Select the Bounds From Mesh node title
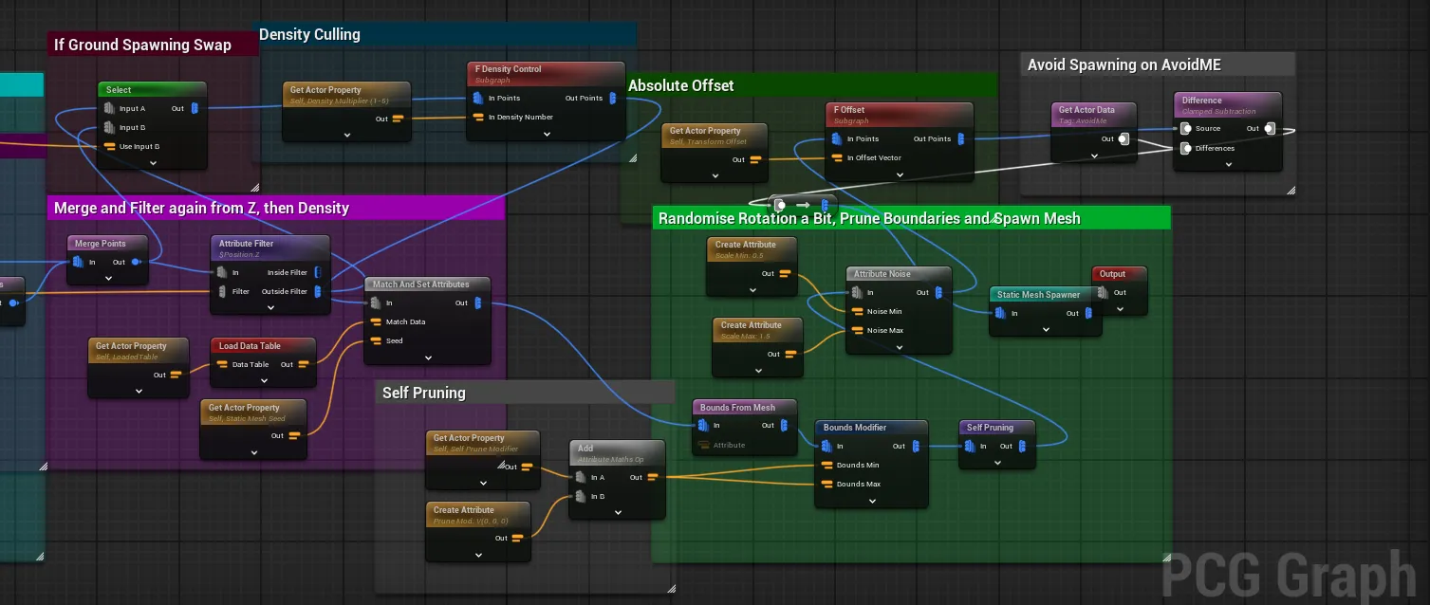Image resolution: width=1430 pixels, height=605 pixels. coord(737,408)
